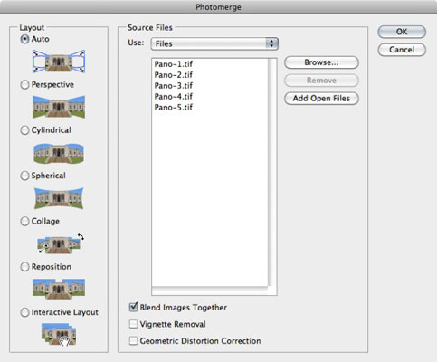The width and height of the screenshot is (437, 362).
Task: Choose the Spherical layout radio button
Action: 24,176
